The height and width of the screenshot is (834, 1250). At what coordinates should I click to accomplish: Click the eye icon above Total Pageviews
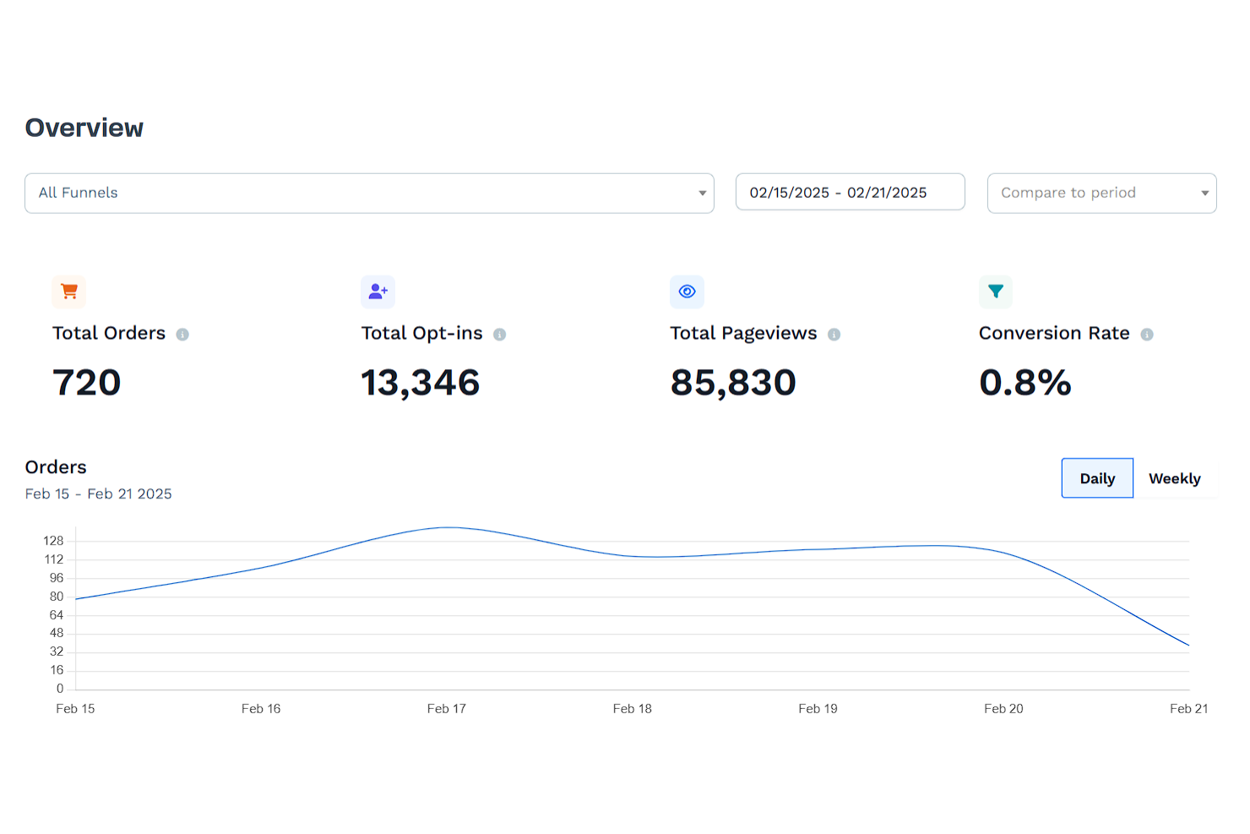687,292
